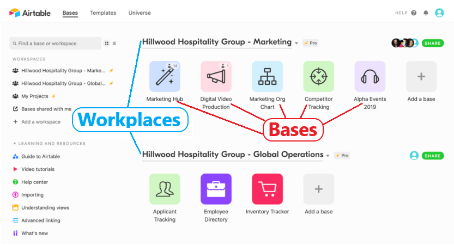This screenshot has width=454, height=246.
Task: Add a base to Global Operations workspace
Action: (x=318, y=189)
